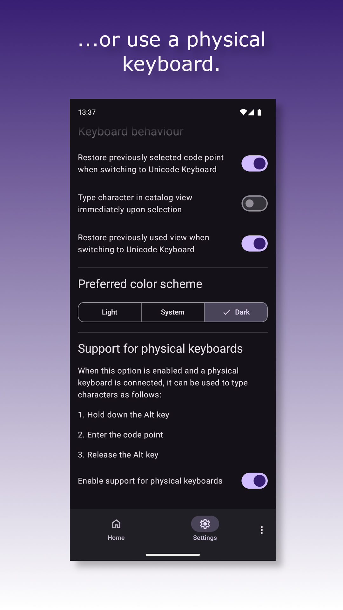Image resolution: width=343 pixels, height=610 pixels.
Task: Select the System color scheme
Action: 172,312
